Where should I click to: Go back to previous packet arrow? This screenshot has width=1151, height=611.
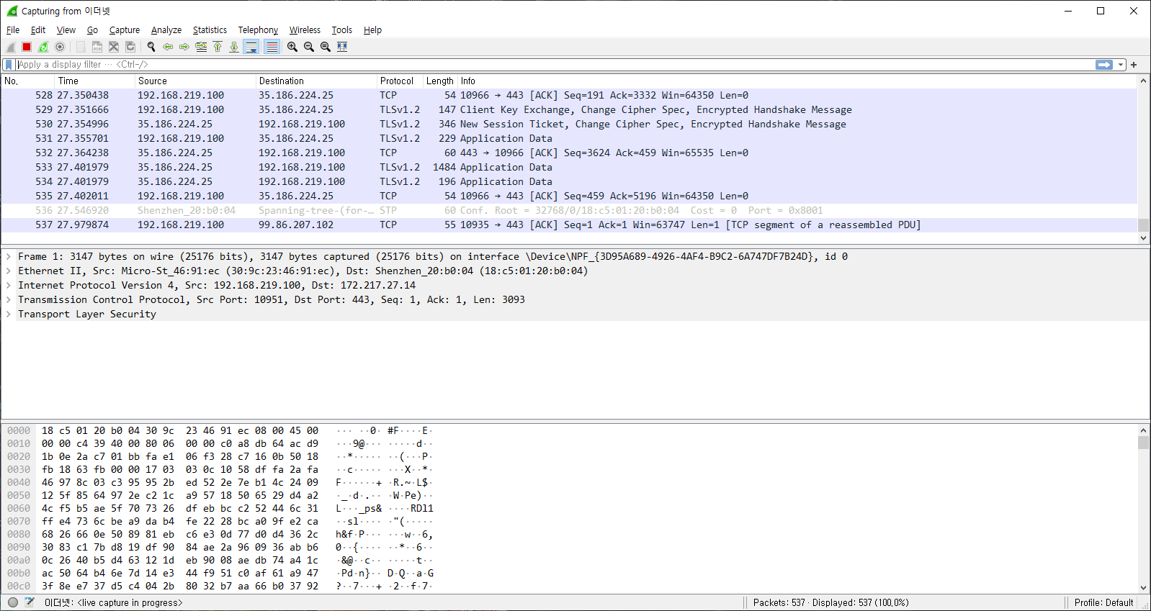click(x=168, y=47)
